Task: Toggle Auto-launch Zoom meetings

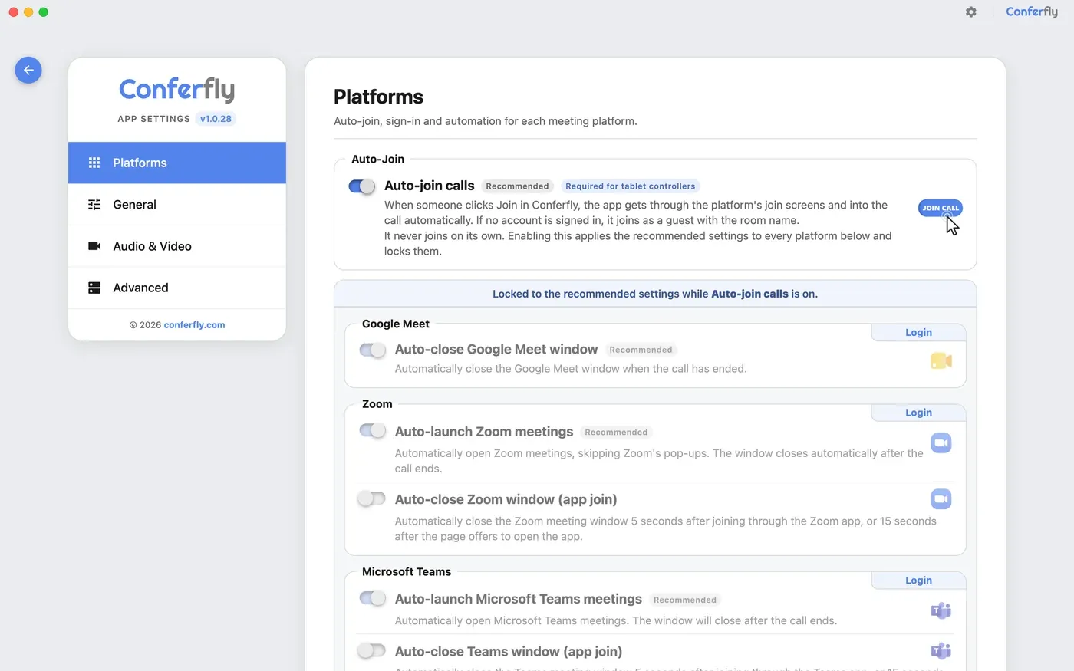Action: (372, 431)
